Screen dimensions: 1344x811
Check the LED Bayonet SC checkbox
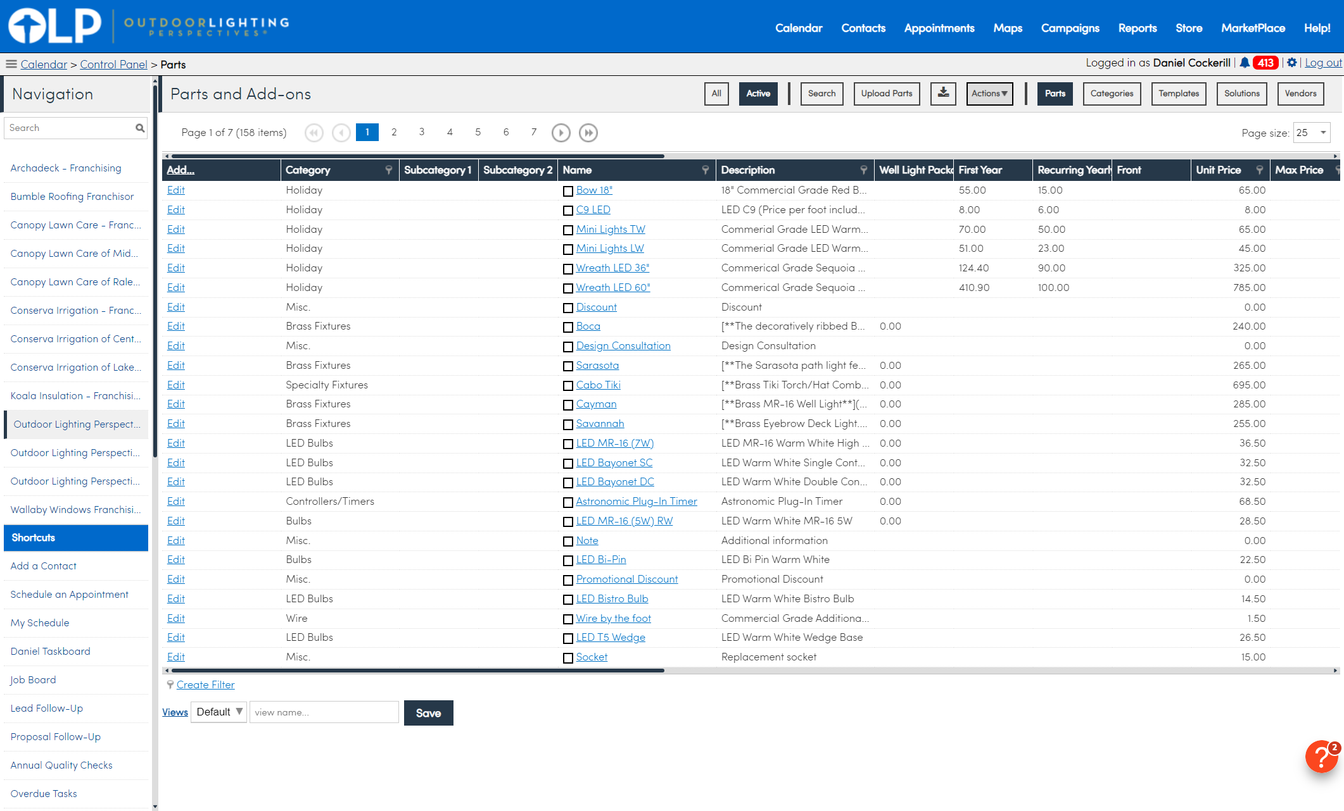(x=568, y=464)
